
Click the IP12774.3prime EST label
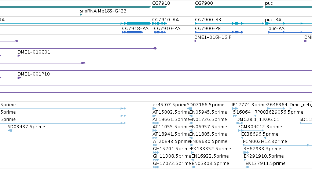[249, 105]
